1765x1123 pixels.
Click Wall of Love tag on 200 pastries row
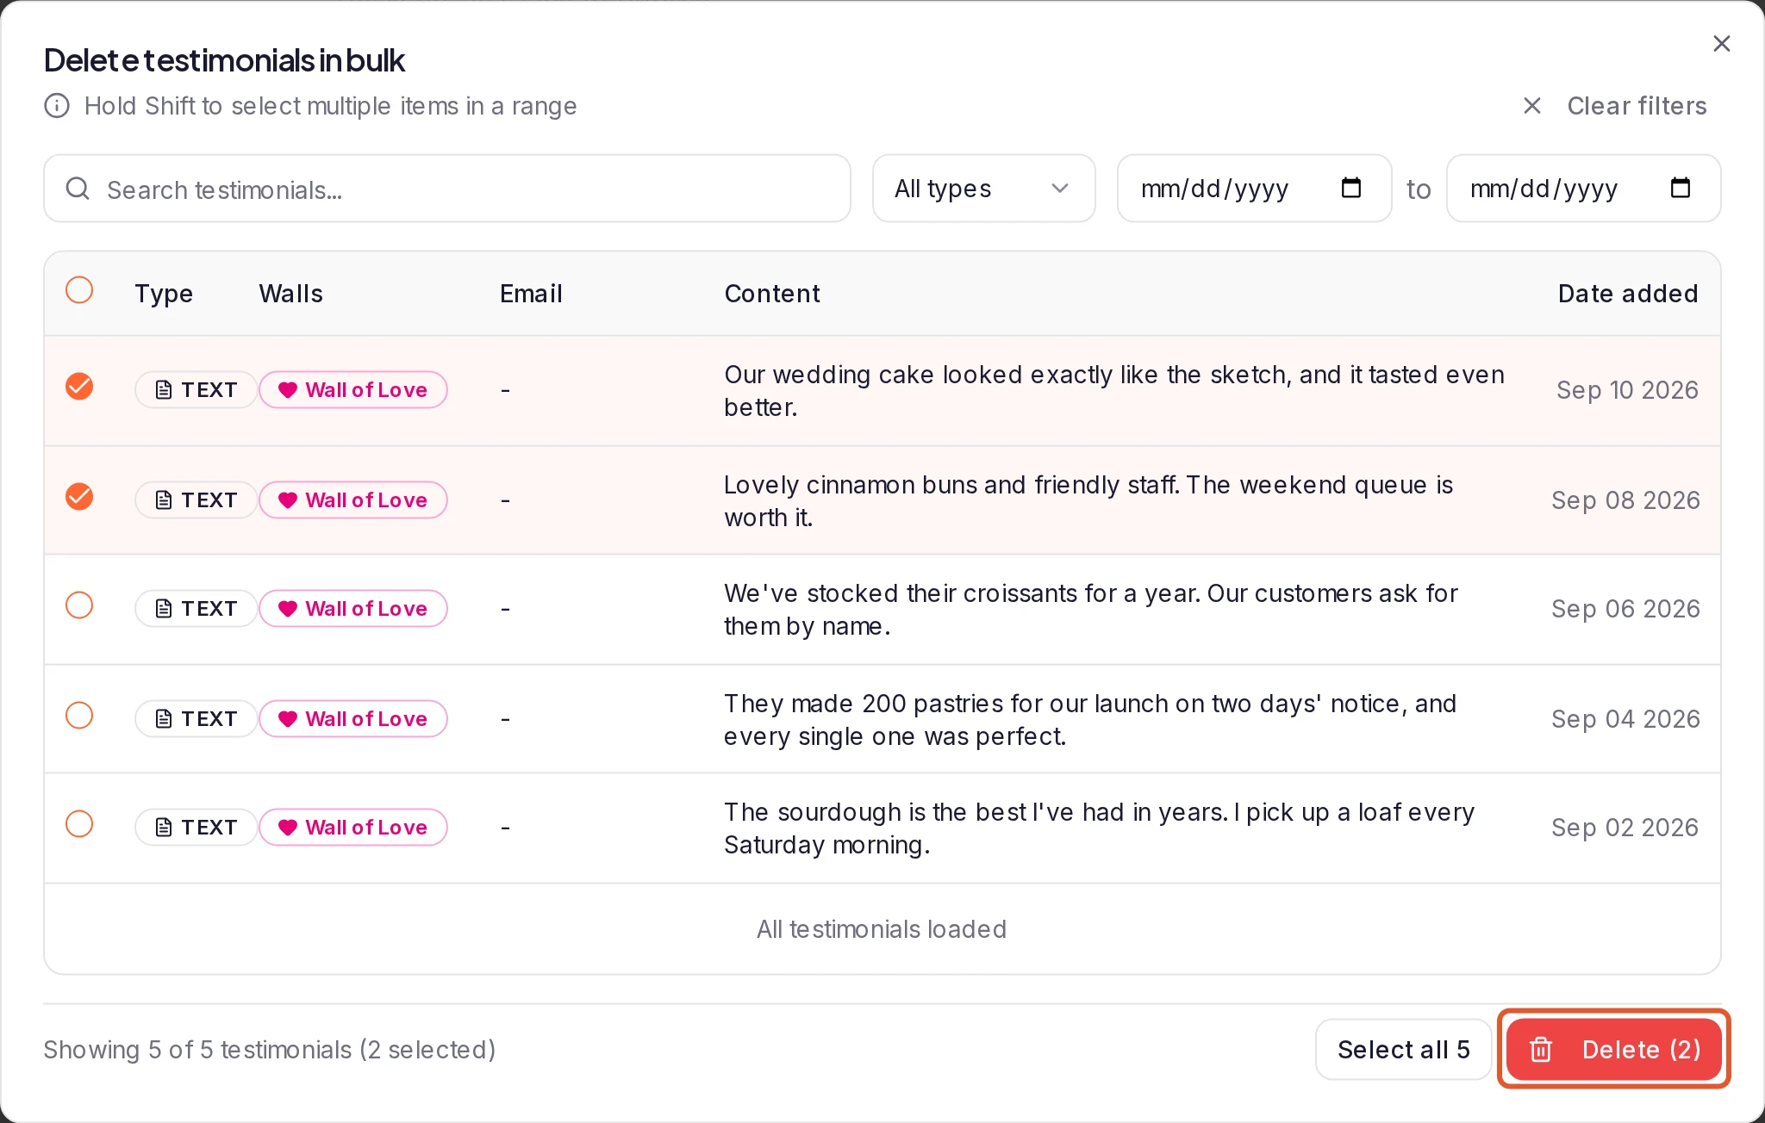pos(353,719)
